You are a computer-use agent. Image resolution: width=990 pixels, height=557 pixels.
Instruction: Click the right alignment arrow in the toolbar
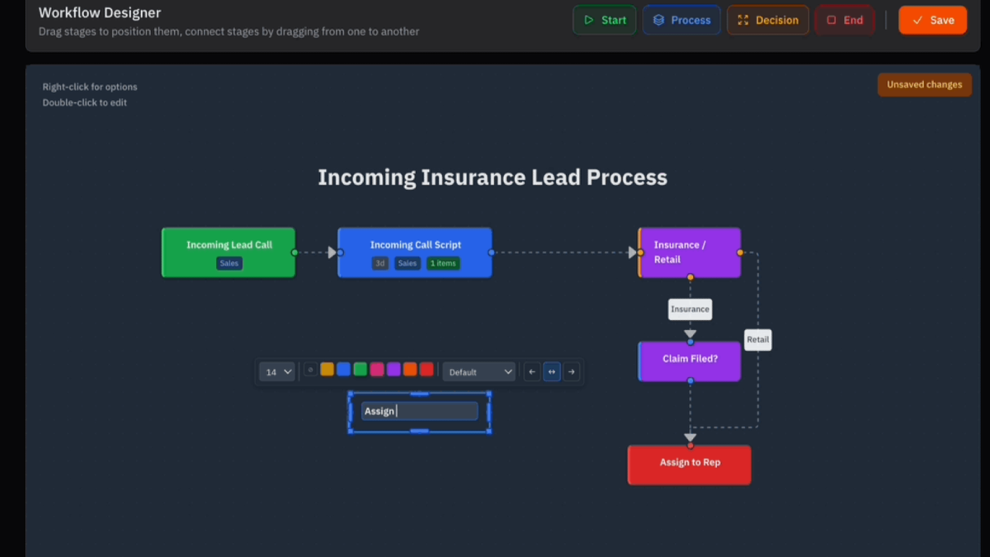coord(571,371)
